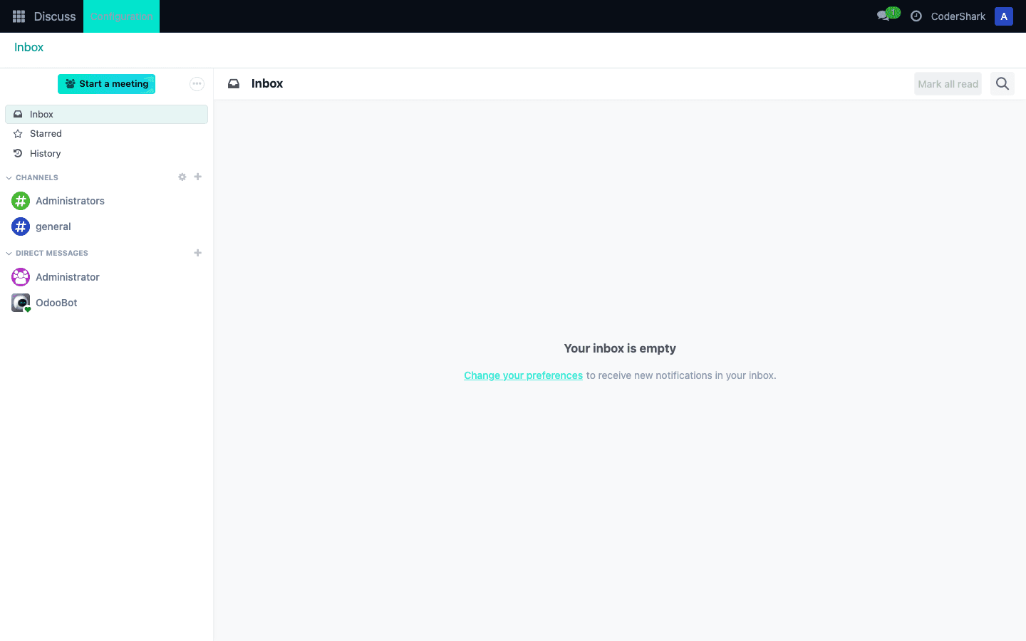Open the Discuss app title
1026x641 pixels.
[x=55, y=16]
